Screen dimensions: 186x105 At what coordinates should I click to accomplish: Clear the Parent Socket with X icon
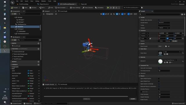pyautogui.click(x=169, y=46)
